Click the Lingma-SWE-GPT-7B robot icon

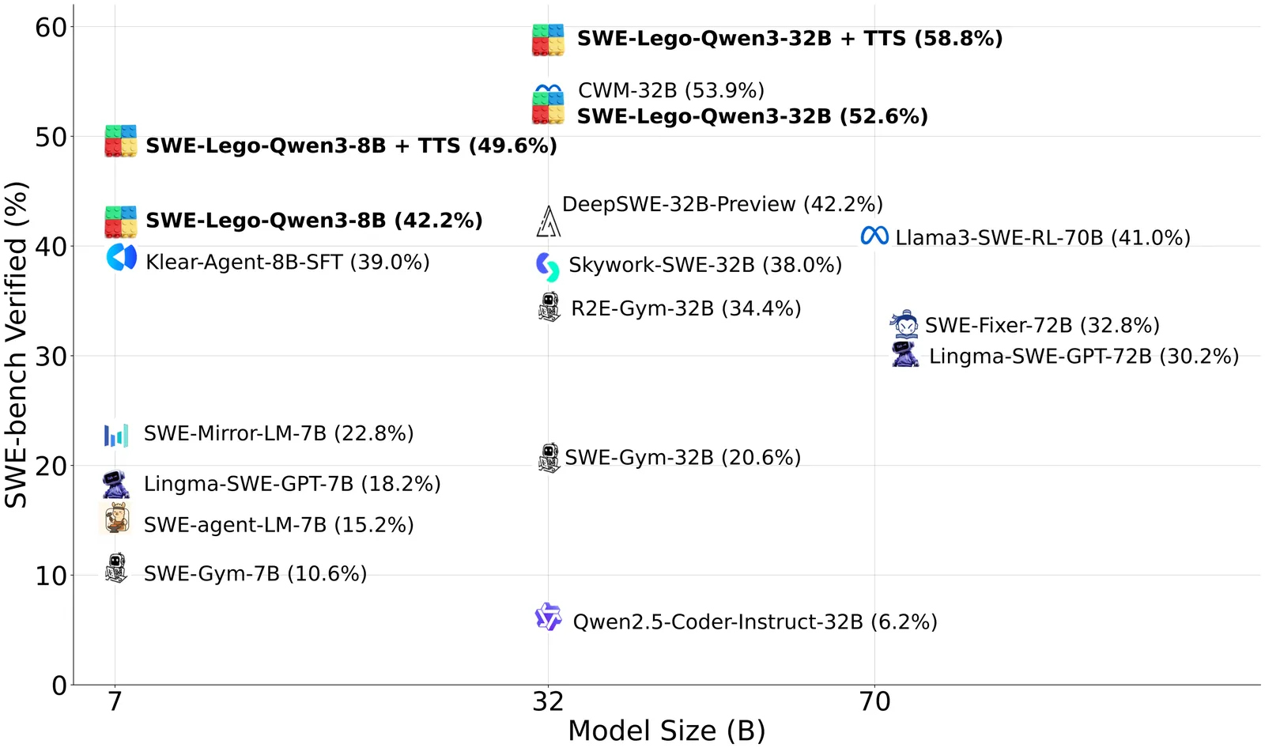(x=115, y=484)
